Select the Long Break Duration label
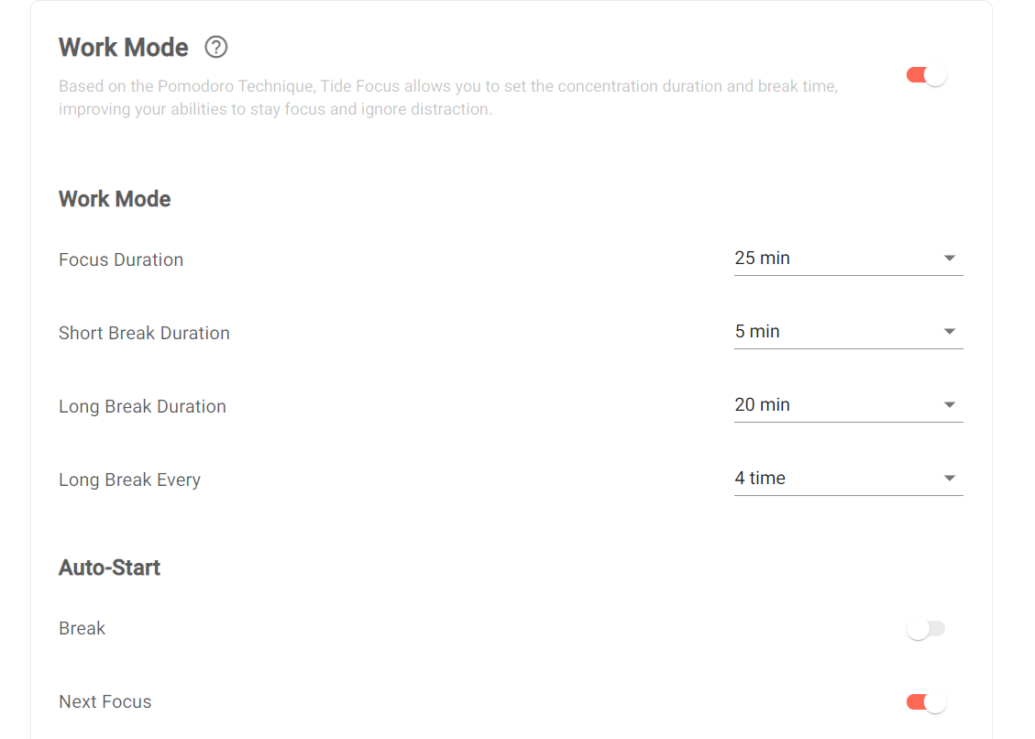 click(x=142, y=407)
